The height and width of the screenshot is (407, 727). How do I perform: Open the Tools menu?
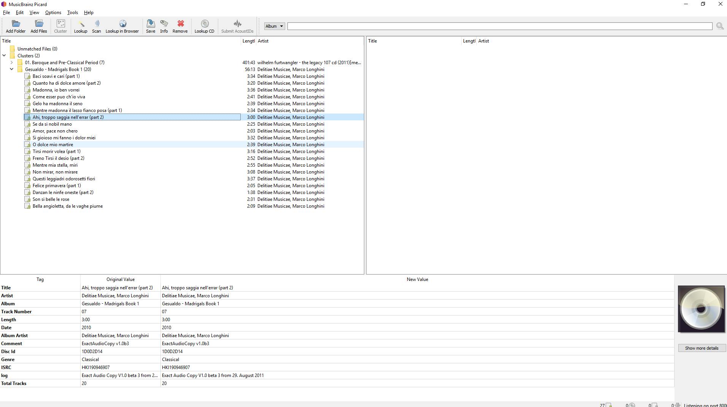(x=73, y=13)
